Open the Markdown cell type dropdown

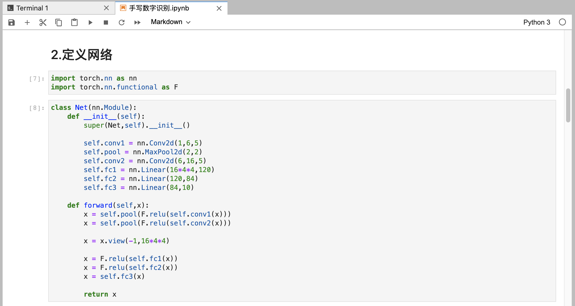tap(171, 22)
